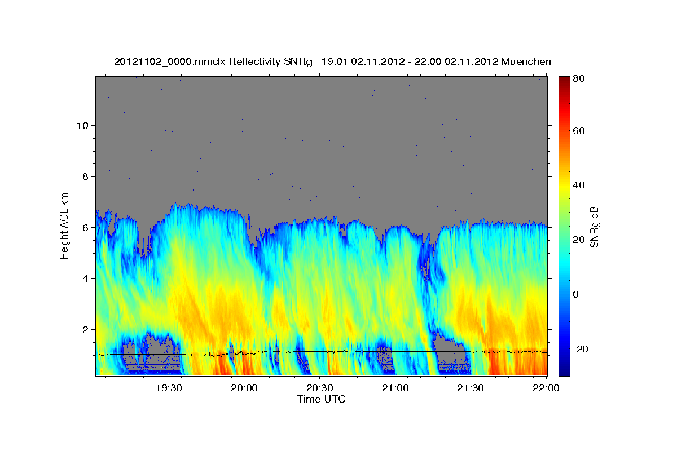Click the colorbar value label -20
This screenshot has width=677, height=451.
pos(580,349)
